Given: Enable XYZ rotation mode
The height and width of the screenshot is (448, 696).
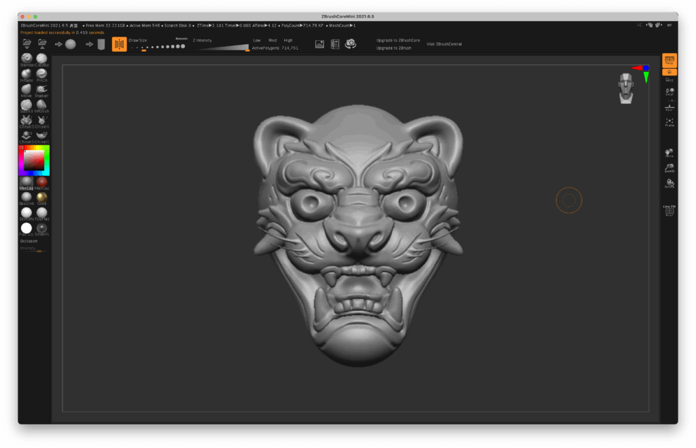Looking at the screenshot, I should [669, 79].
